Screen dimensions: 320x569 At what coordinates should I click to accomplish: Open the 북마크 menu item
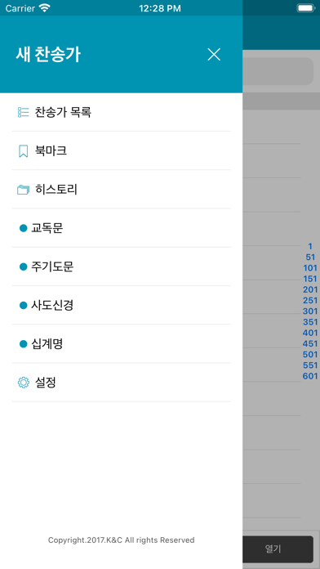[122, 151]
